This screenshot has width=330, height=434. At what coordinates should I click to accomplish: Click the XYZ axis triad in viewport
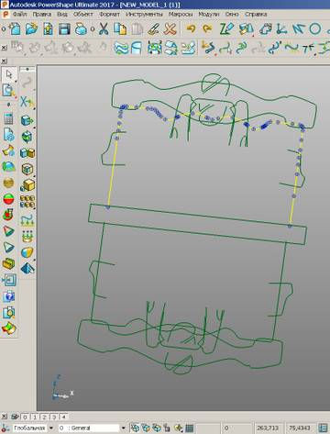(x=62, y=388)
